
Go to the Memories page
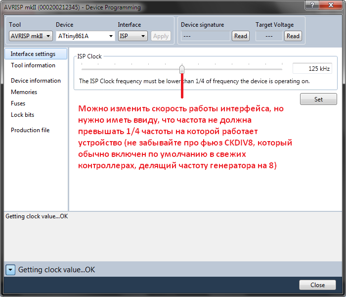point(24,92)
